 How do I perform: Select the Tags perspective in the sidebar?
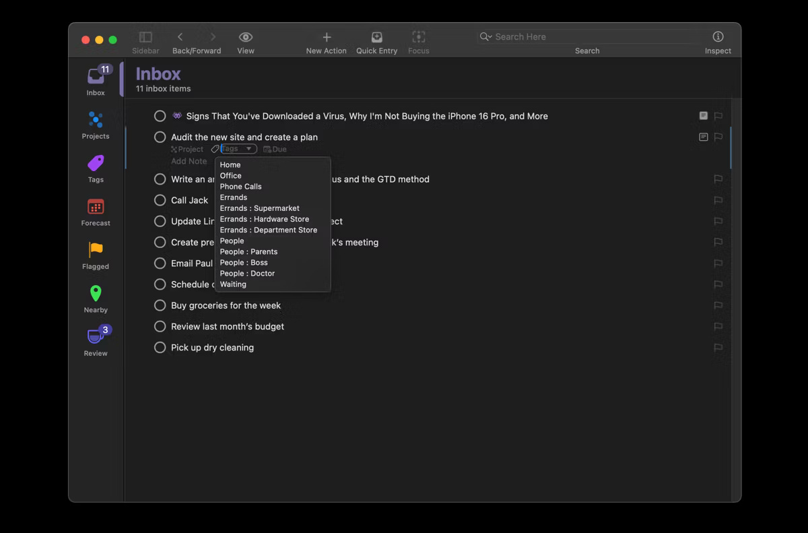point(95,167)
